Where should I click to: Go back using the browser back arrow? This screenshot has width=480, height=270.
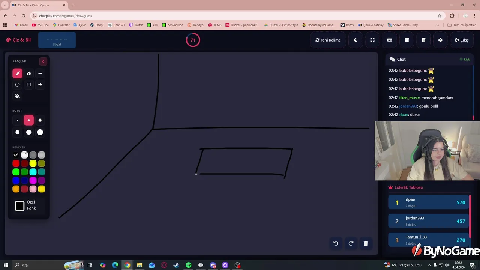tap(6, 16)
